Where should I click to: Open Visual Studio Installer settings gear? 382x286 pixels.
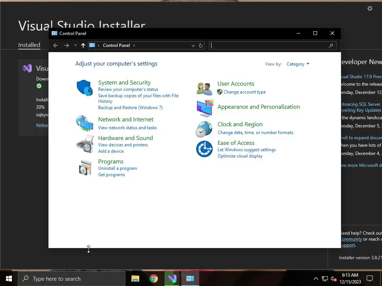pos(370,9)
